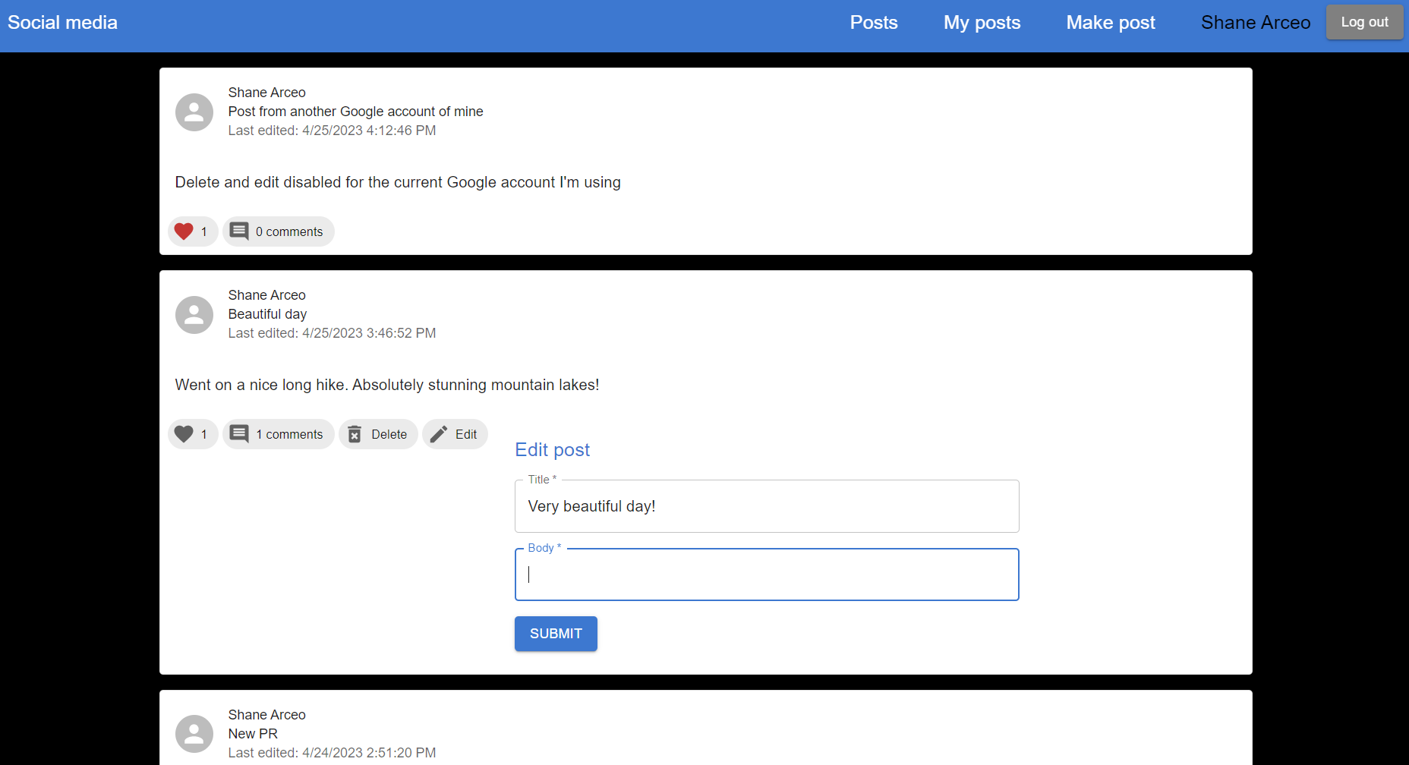Navigate to Make post
The height and width of the screenshot is (765, 1409).
pos(1110,23)
